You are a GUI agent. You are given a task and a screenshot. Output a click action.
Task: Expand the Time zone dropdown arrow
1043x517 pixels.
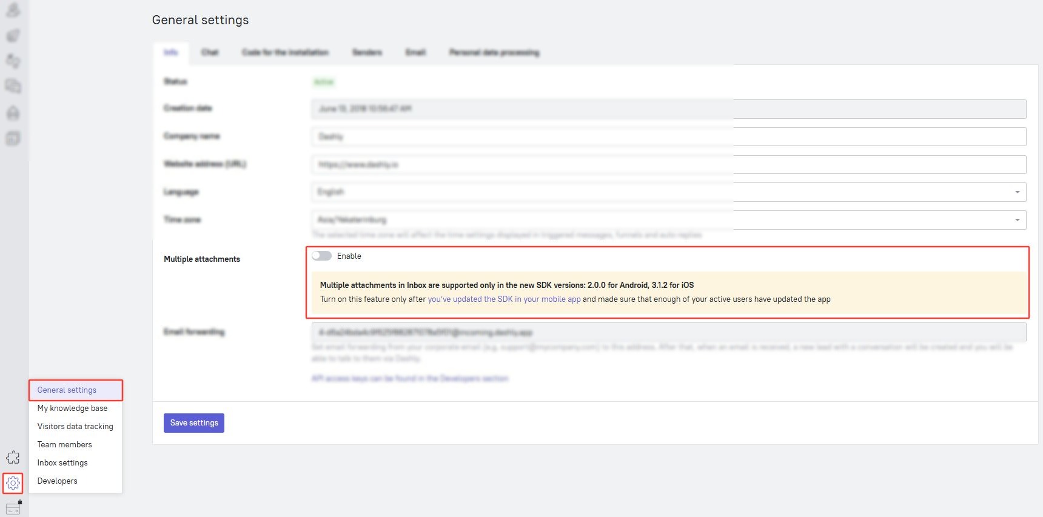pos(1017,220)
